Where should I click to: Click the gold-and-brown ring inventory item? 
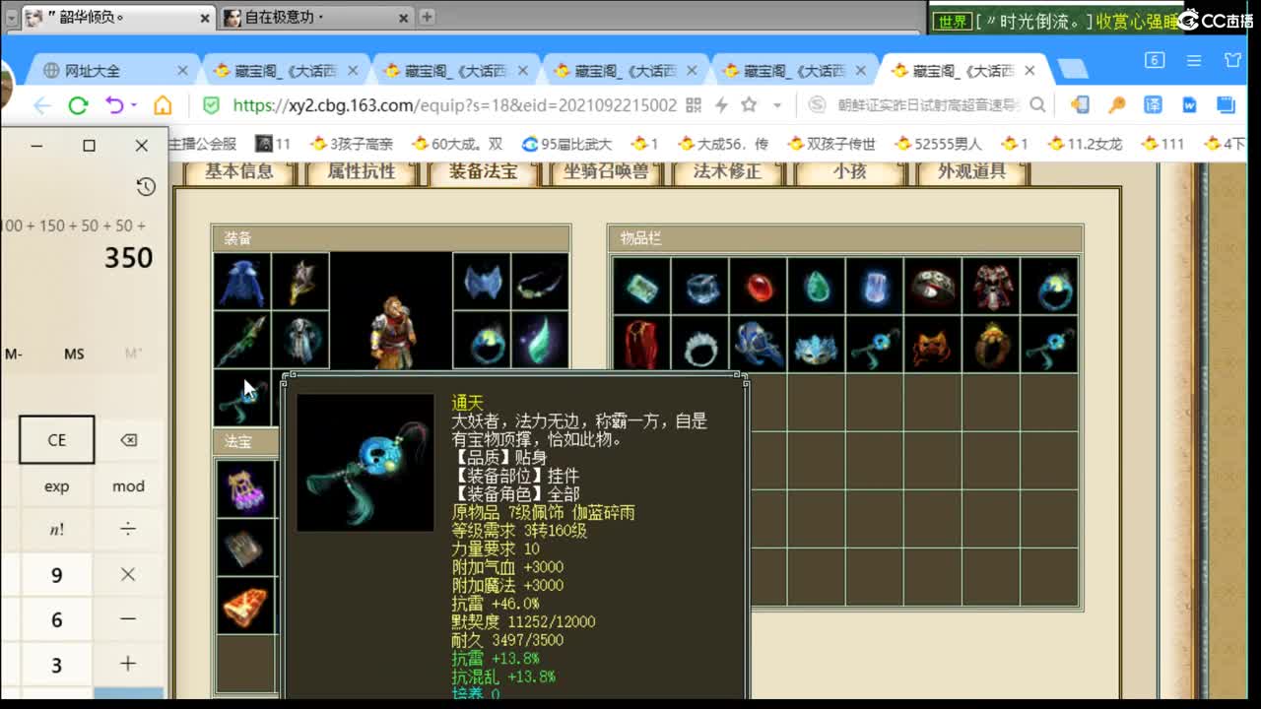coord(990,345)
